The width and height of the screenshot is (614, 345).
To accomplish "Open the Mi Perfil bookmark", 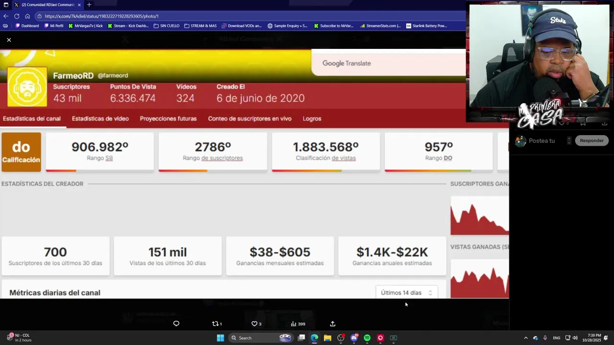I will pos(54,26).
